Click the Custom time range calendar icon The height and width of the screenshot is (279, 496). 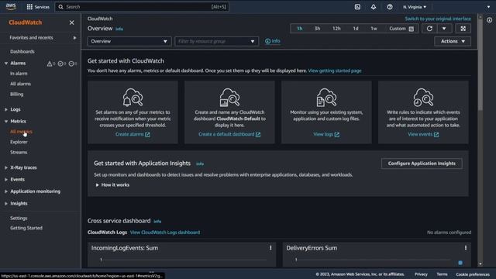(412, 29)
